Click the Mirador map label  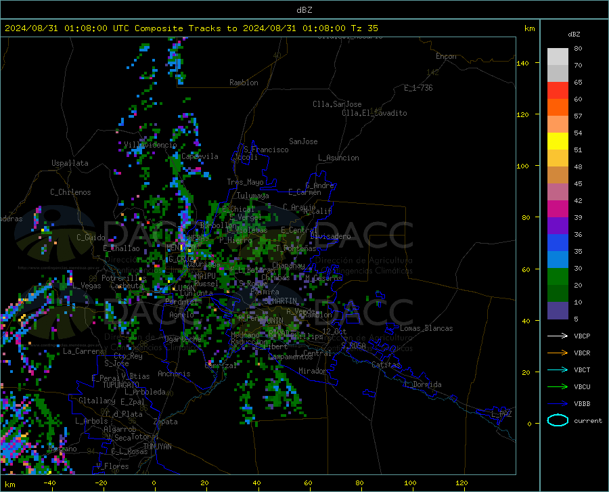coord(313,371)
